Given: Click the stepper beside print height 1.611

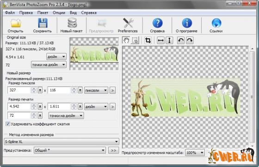Looking at the screenshot, I should [74, 107].
